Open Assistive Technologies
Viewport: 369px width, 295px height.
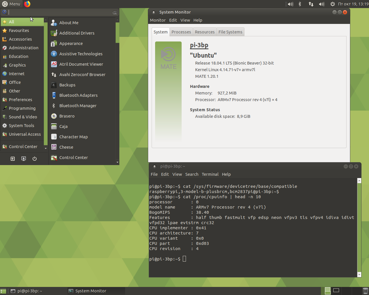coord(82,54)
